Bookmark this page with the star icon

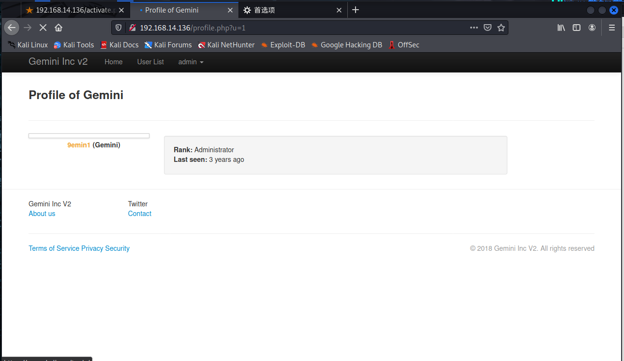[501, 28]
